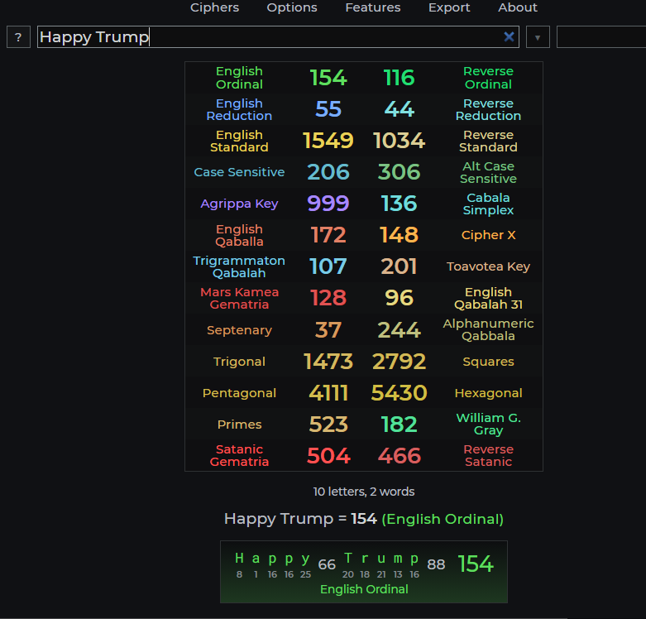The image size is (646, 619).
Task: Click the Trigonal value 1473
Action: coord(328,362)
